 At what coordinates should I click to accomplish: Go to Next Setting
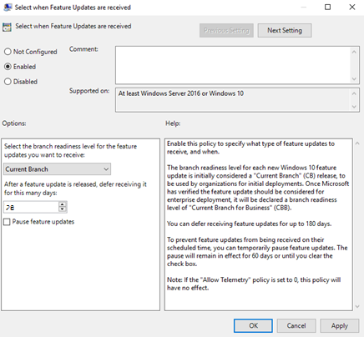285,30
